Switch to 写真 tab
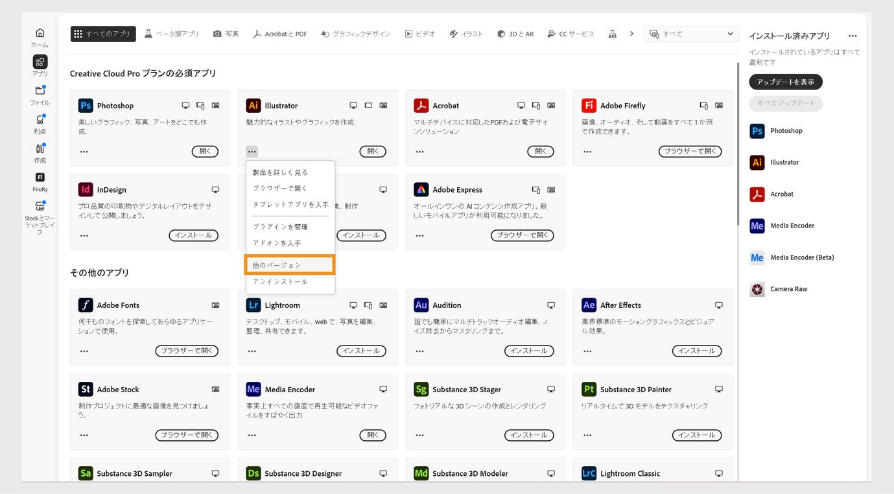The width and height of the screenshot is (894, 494). click(226, 34)
